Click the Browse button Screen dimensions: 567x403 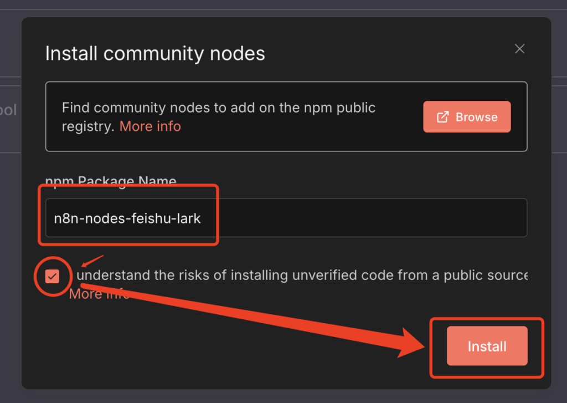pos(467,117)
